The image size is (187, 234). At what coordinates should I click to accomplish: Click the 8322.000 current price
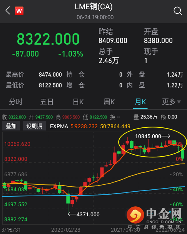click(48, 39)
